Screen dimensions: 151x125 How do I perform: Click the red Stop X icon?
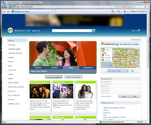122,7
